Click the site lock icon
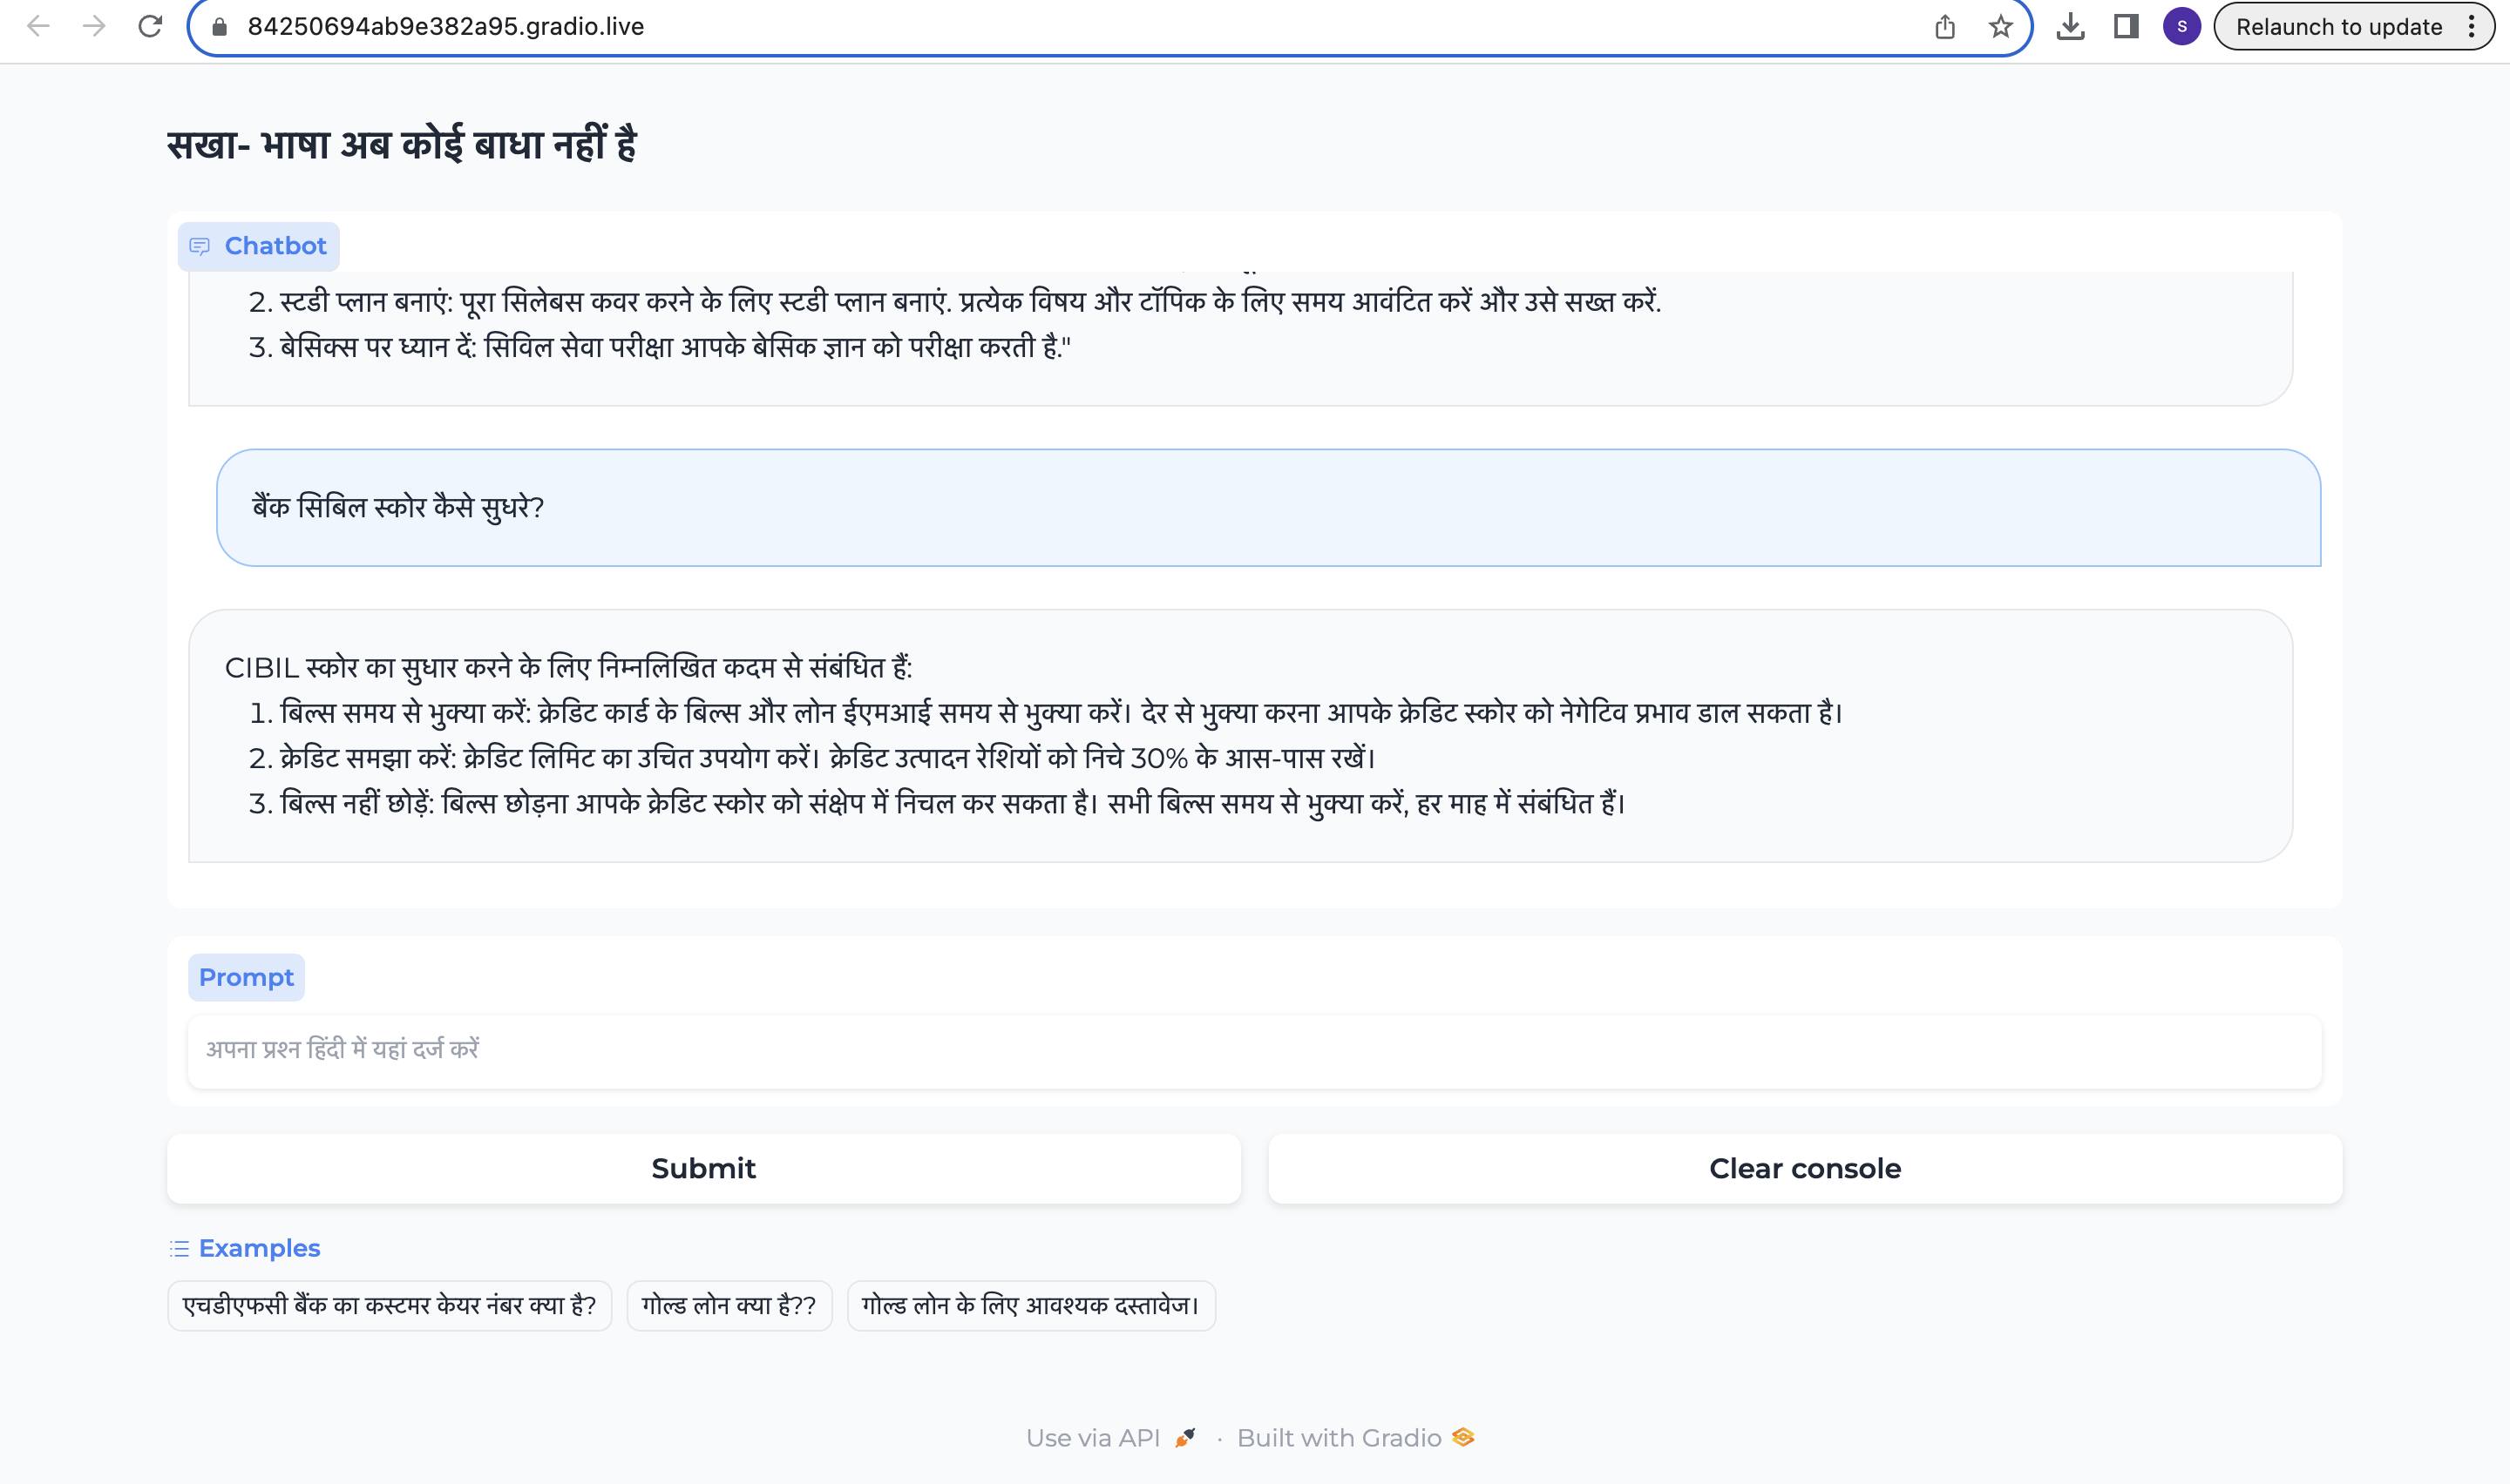Viewport: 2510px width, 1484px height. click(220, 27)
